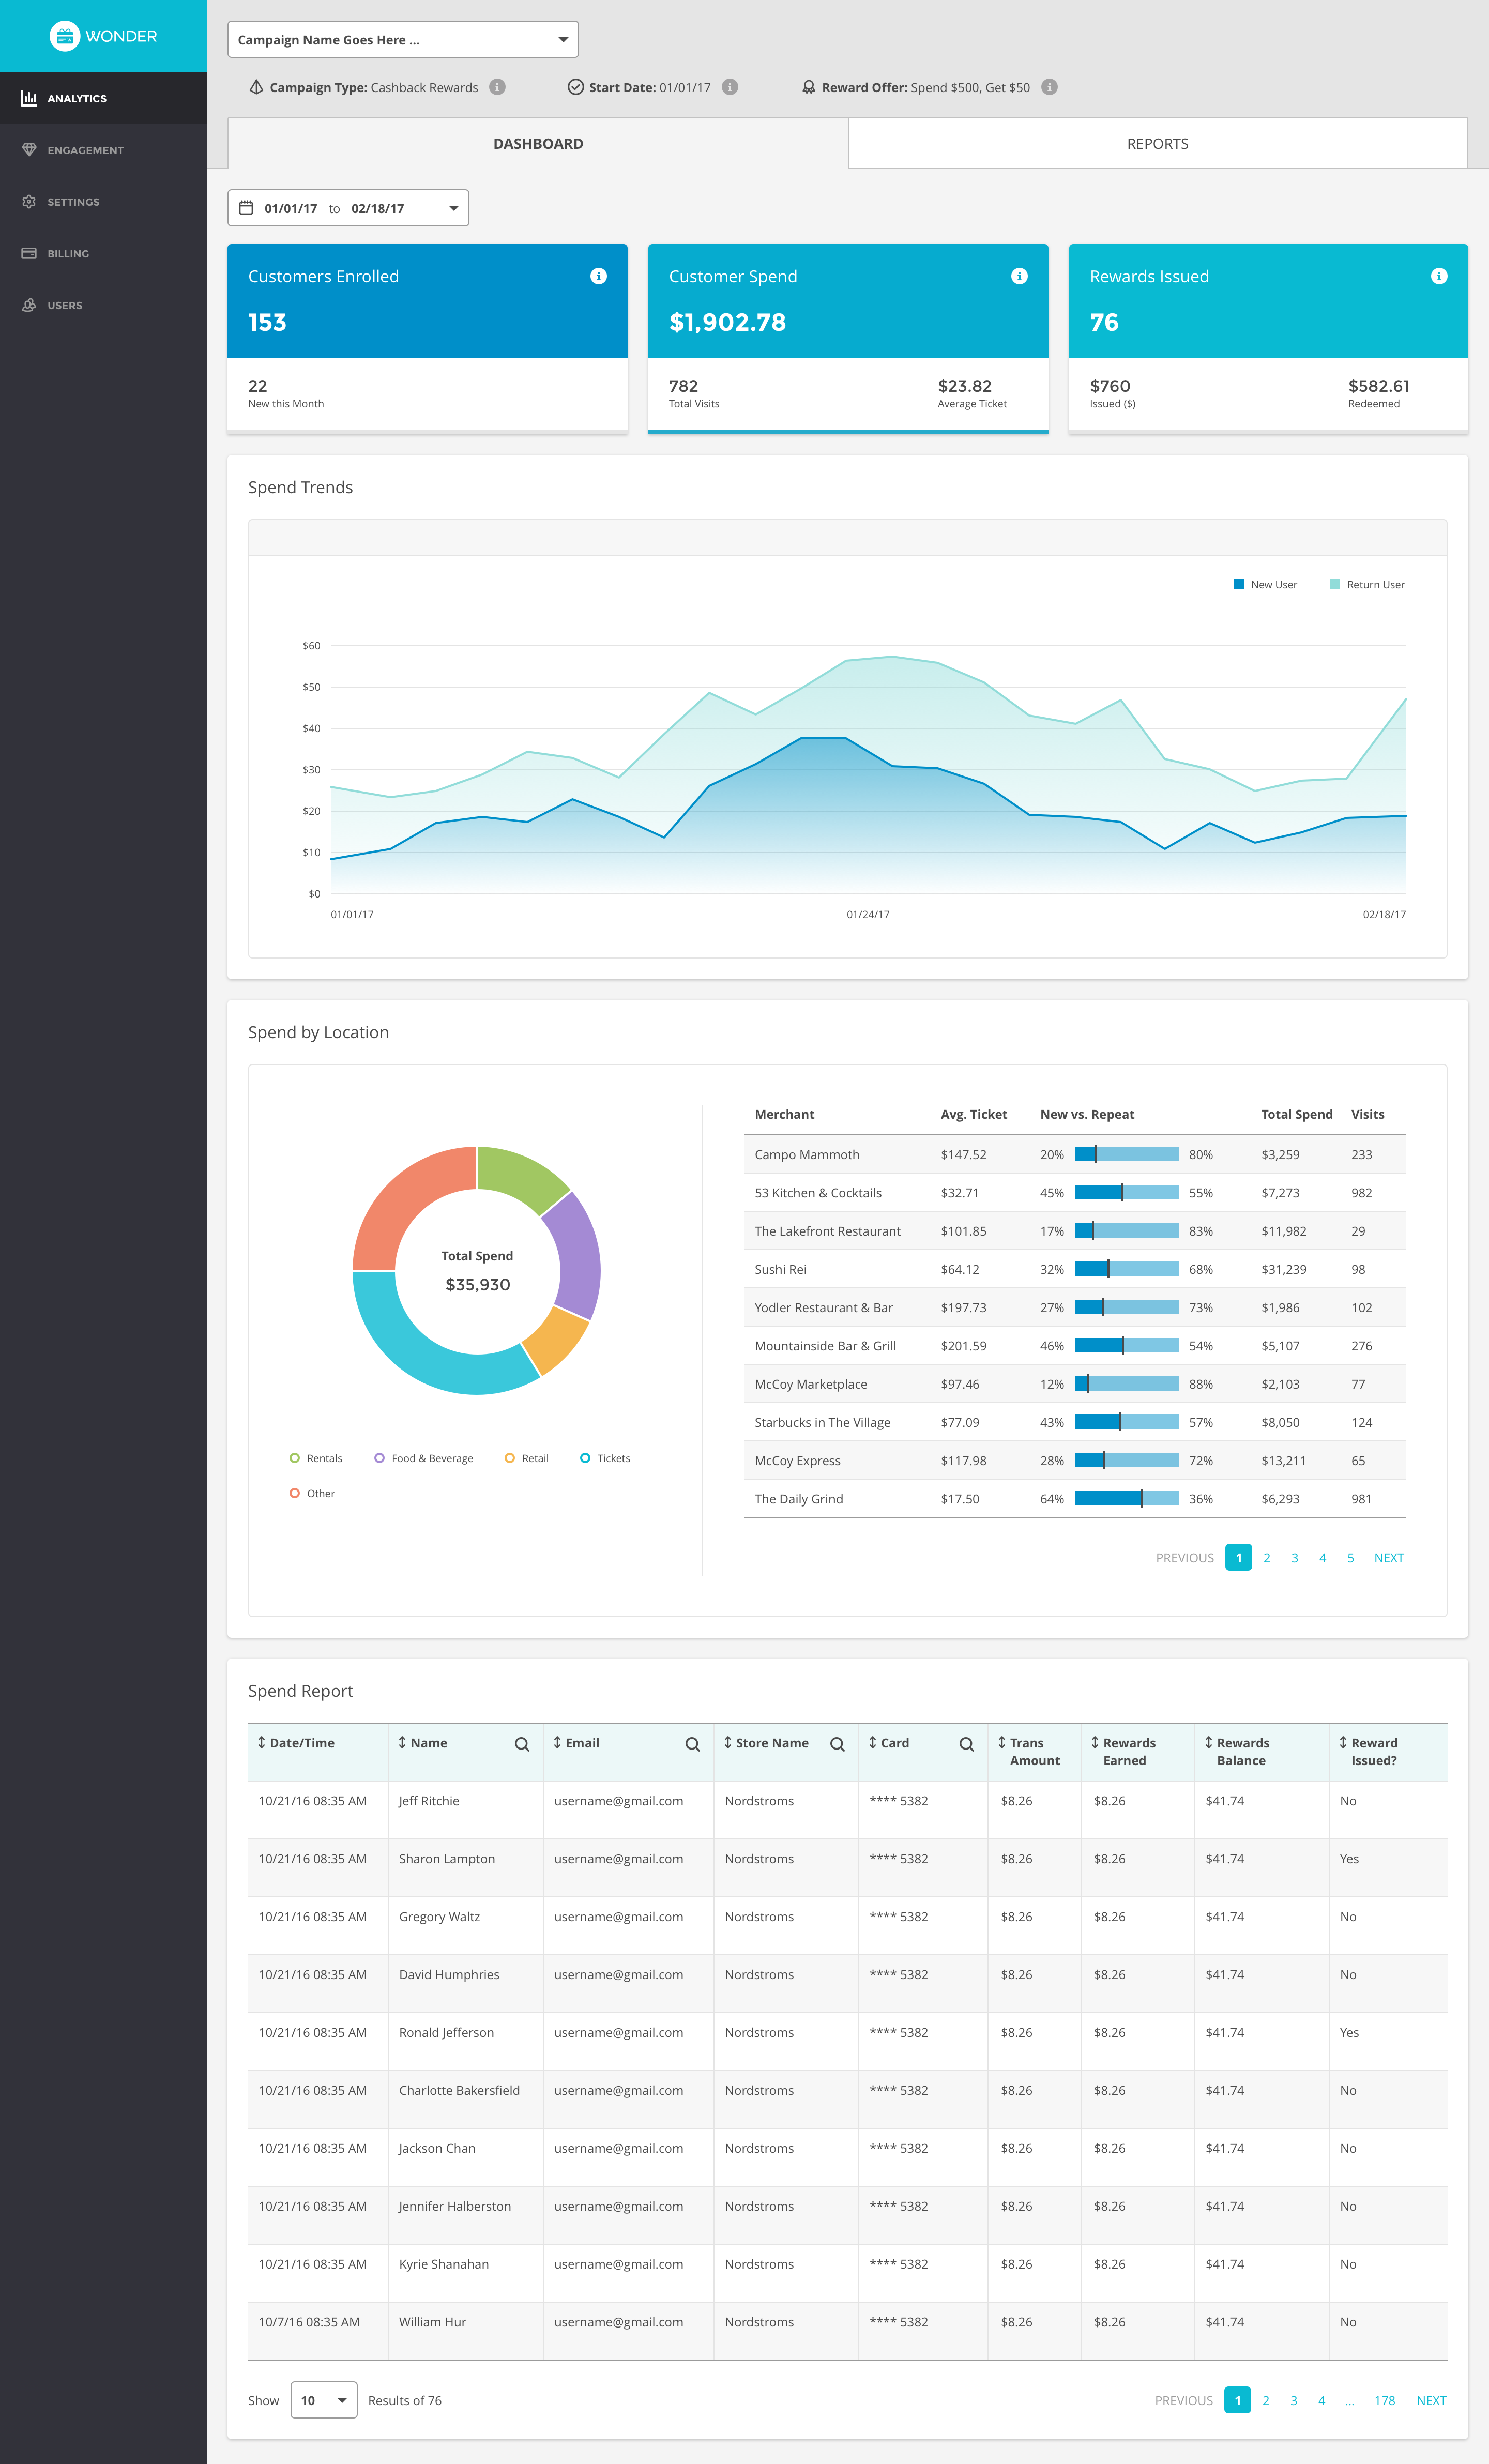Viewport: 1489px width, 2464px height.
Task: Open the Billing section from the sidebar
Action: point(68,253)
